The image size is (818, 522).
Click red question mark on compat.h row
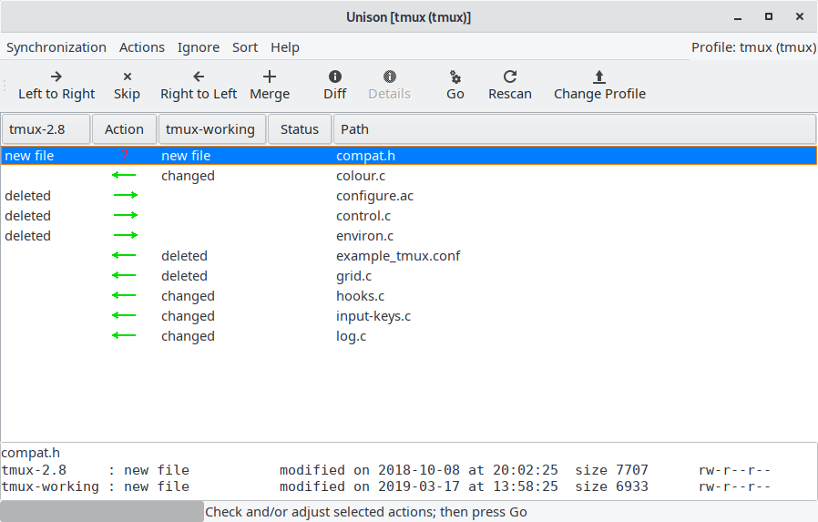(124, 155)
